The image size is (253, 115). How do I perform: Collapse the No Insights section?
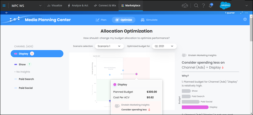(22, 72)
